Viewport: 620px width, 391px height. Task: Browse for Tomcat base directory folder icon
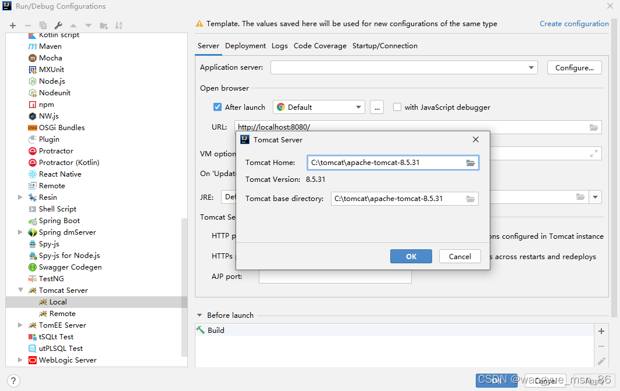pos(470,199)
